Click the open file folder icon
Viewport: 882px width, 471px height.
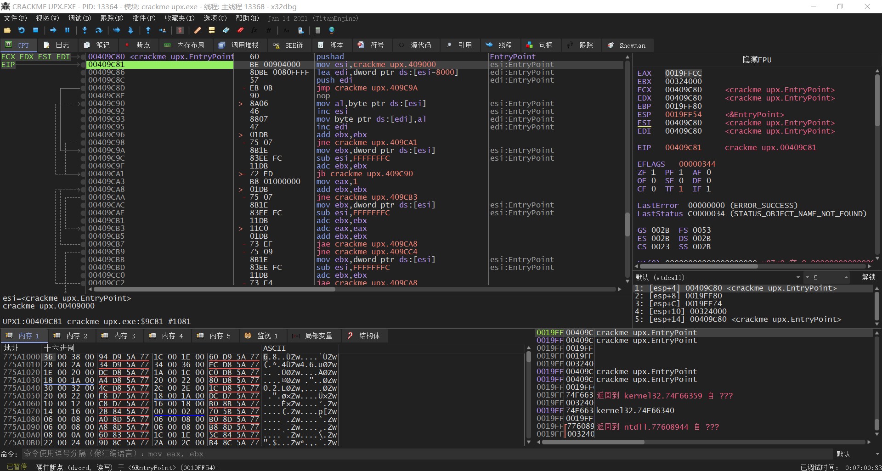click(7, 30)
